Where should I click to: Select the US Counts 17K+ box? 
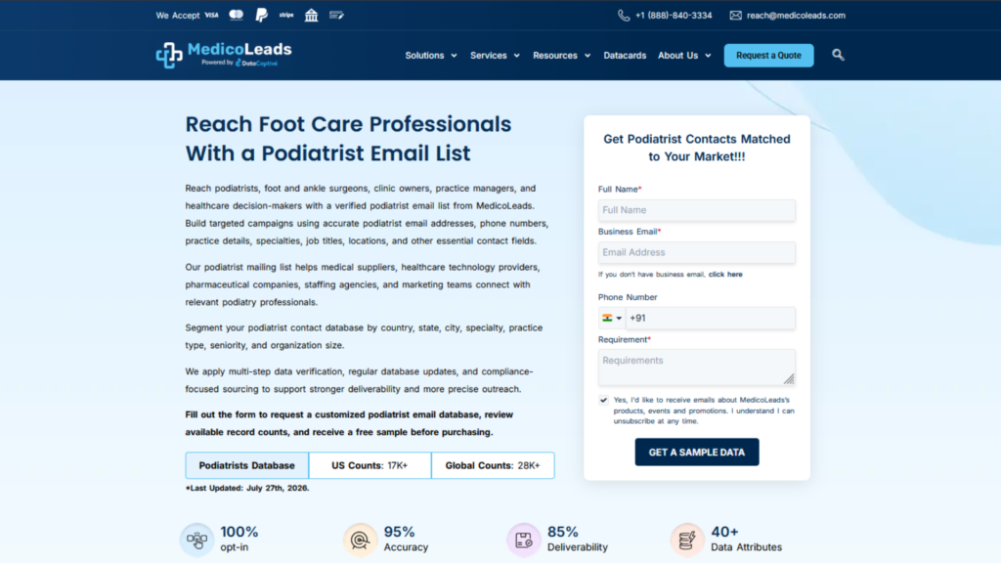point(370,465)
